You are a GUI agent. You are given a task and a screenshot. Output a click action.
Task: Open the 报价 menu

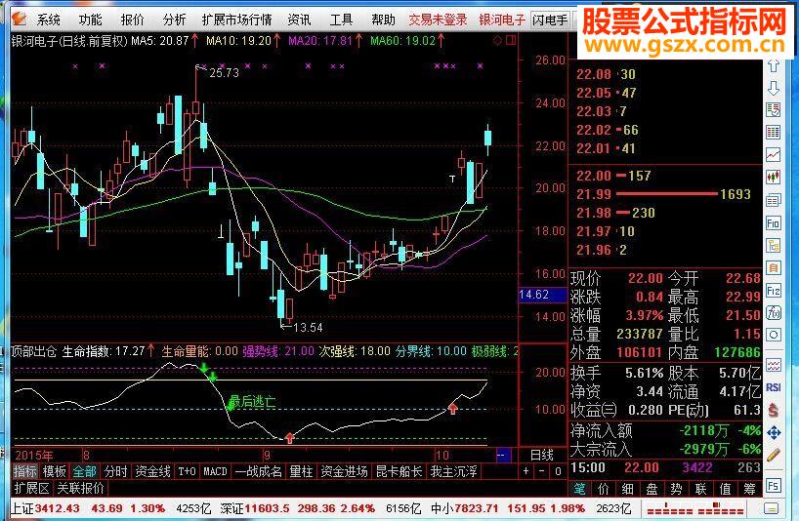(132, 20)
